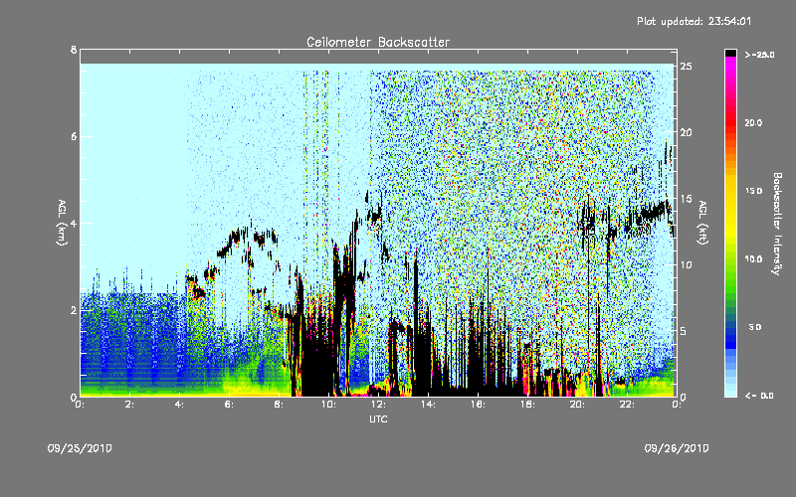This screenshot has height=497, width=796.
Task: Click the "25" tick on kft axis
Action: [x=686, y=67]
